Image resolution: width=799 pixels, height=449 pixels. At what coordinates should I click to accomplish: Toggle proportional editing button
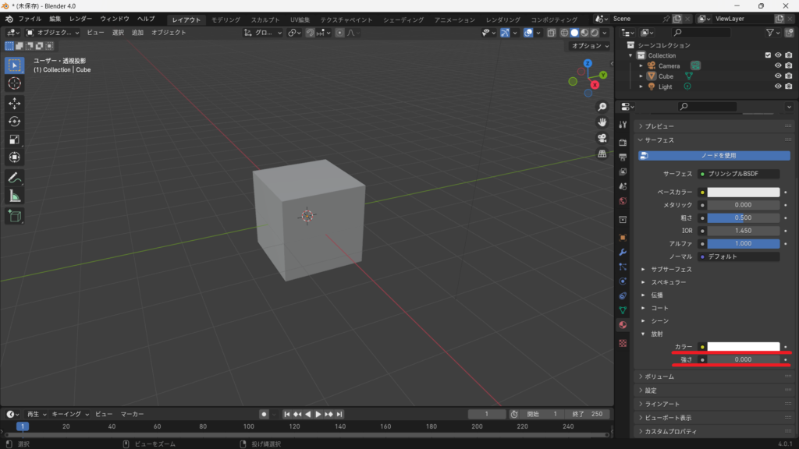pyautogui.click(x=339, y=33)
